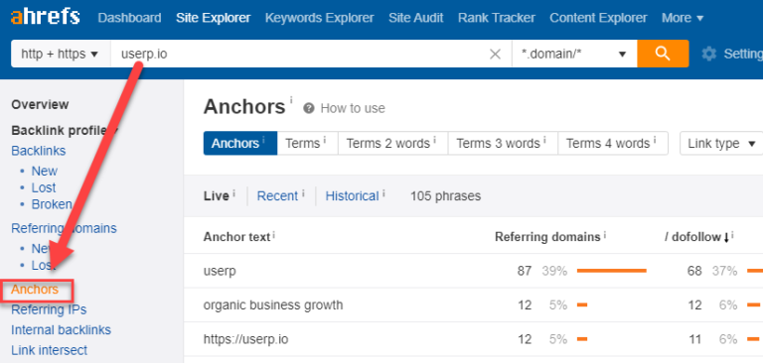763x363 pixels.
Task: Select the Live index option
Action: [216, 195]
